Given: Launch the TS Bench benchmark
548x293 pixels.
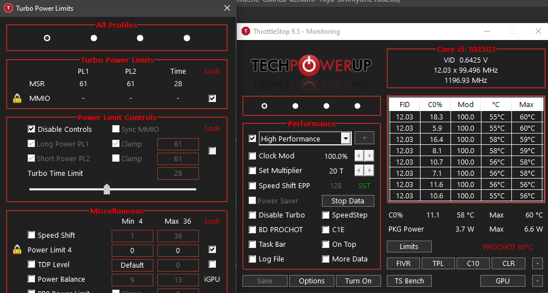Looking at the screenshot, I should click(x=409, y=281).
